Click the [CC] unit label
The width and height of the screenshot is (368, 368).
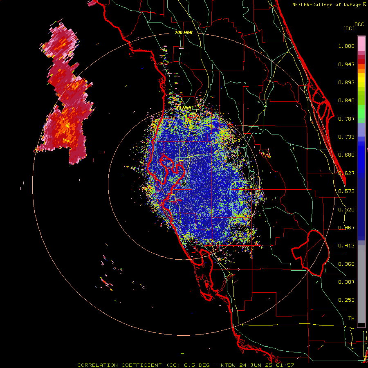[x=349, y=28]
